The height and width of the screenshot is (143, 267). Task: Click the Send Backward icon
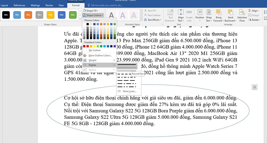[230, 12]
